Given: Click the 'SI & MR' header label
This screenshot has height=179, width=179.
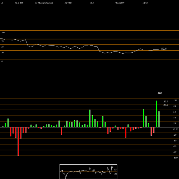Looking at the screenshot, I should [x=19, y=3].
